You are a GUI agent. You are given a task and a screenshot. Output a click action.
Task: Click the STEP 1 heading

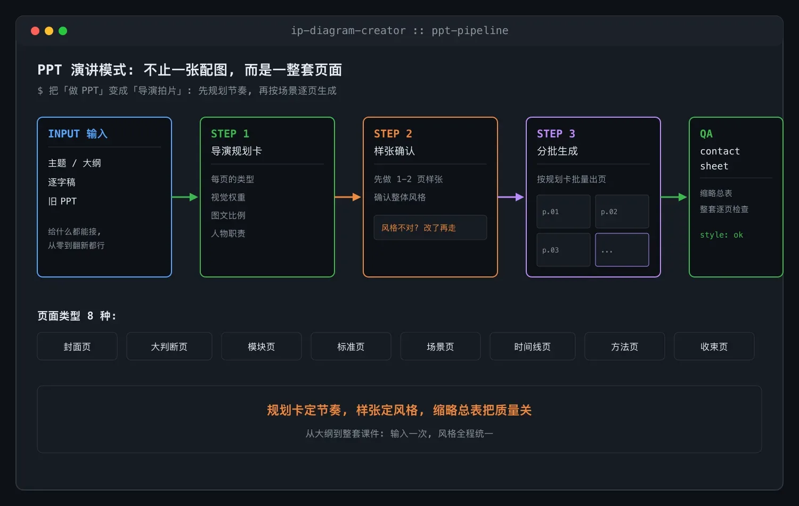coord(230,134)
